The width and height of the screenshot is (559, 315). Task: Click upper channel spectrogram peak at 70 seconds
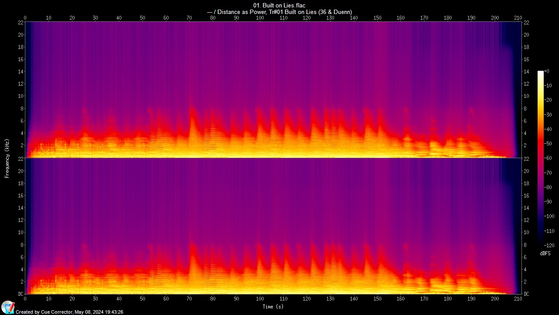pyautogui.click(x=190, y=118)
